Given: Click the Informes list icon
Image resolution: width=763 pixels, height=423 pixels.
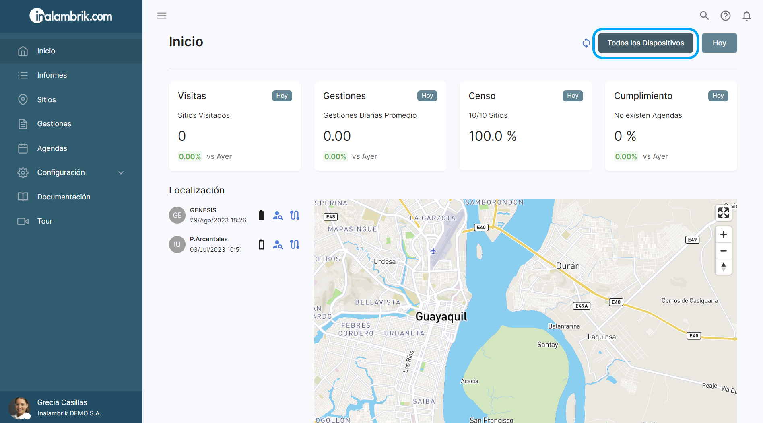Looking at the screenshot, I should click(23, 75).
